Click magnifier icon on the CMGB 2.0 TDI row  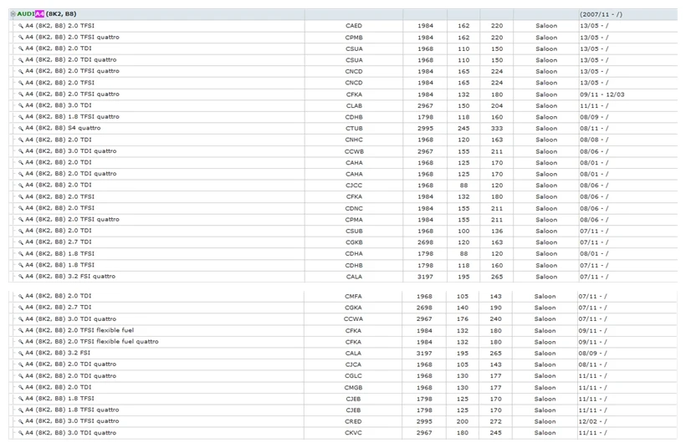pyautogui.click(x=21, y=387)
